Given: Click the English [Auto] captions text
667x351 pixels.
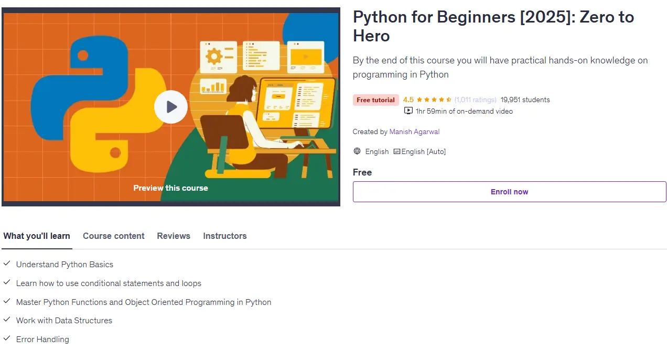Looking at the screenshot, I should (424, 151).
